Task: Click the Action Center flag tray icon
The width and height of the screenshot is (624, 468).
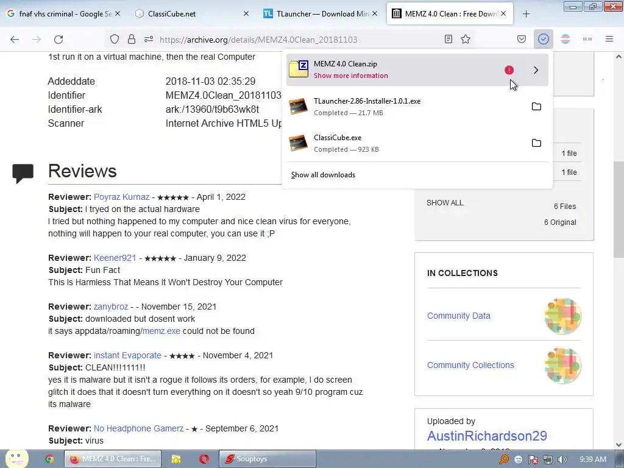Action: pyautogui.click(x=533, y=459)
